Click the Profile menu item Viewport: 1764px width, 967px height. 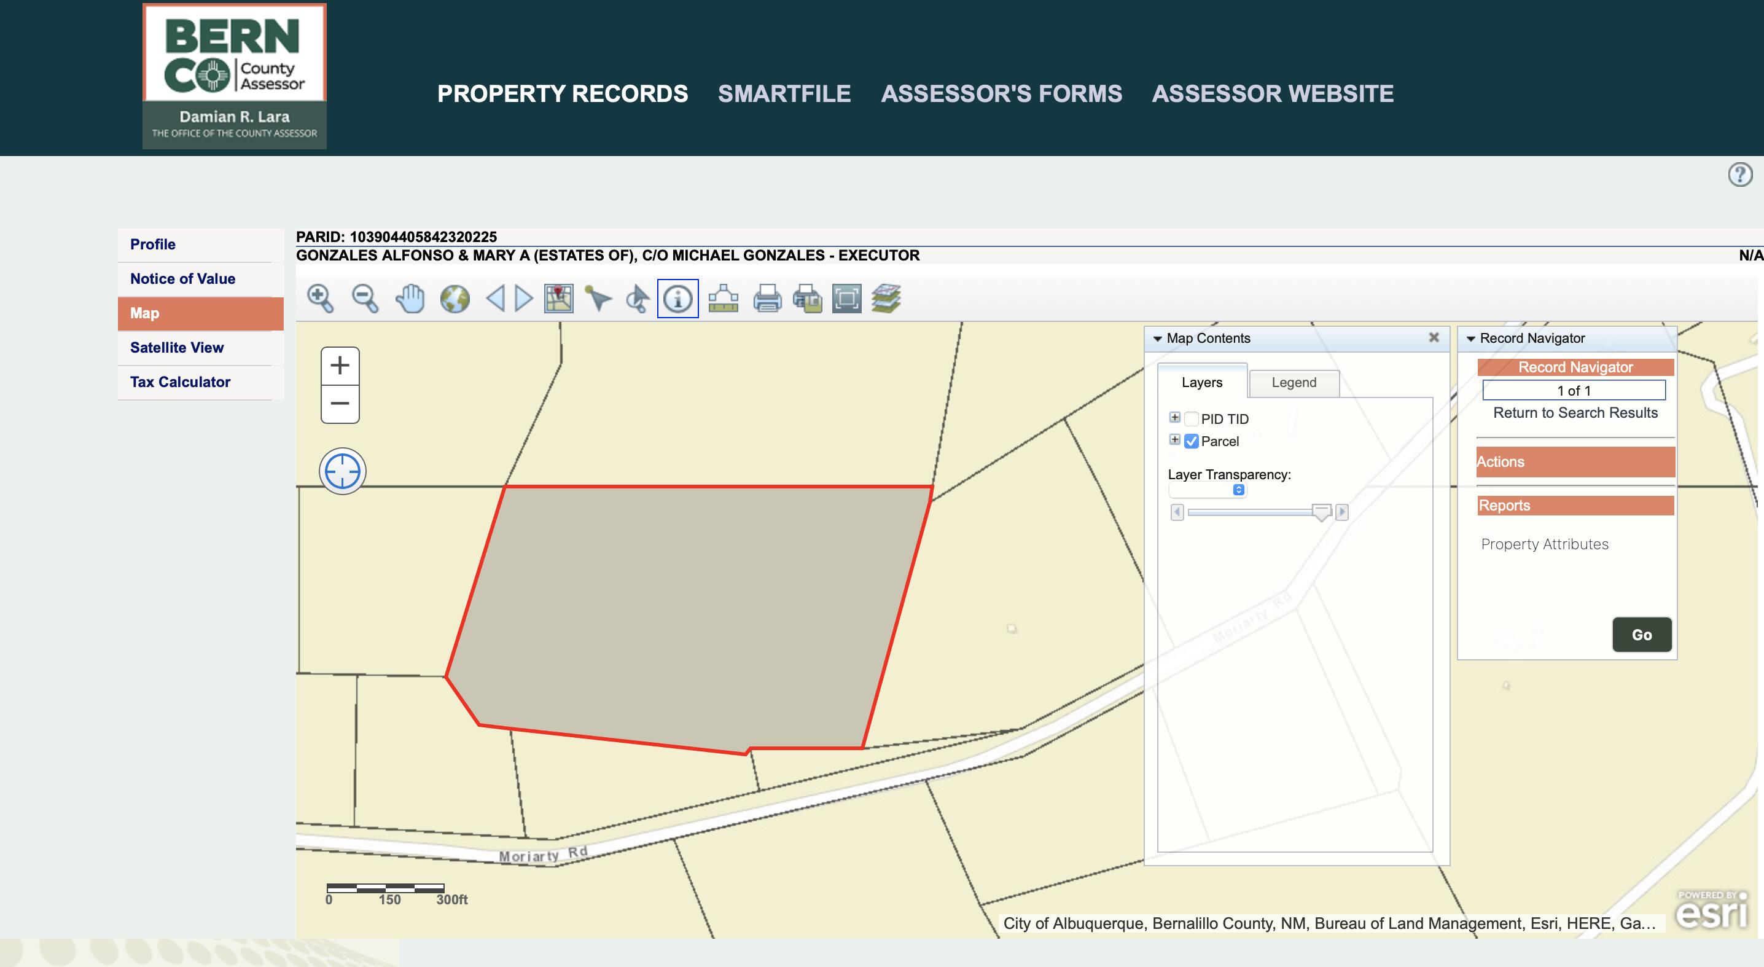pyautogui.click(x=152, y=244)
